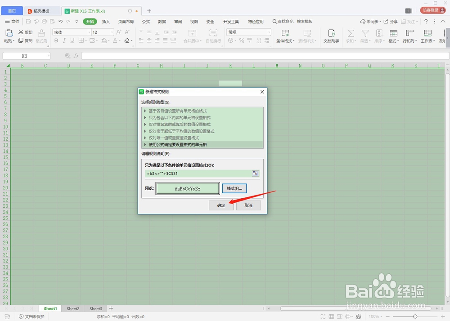Screen dimensions: 450x321
Task: Open the 格式(F)... format button
Action: [x=234, y=188]
